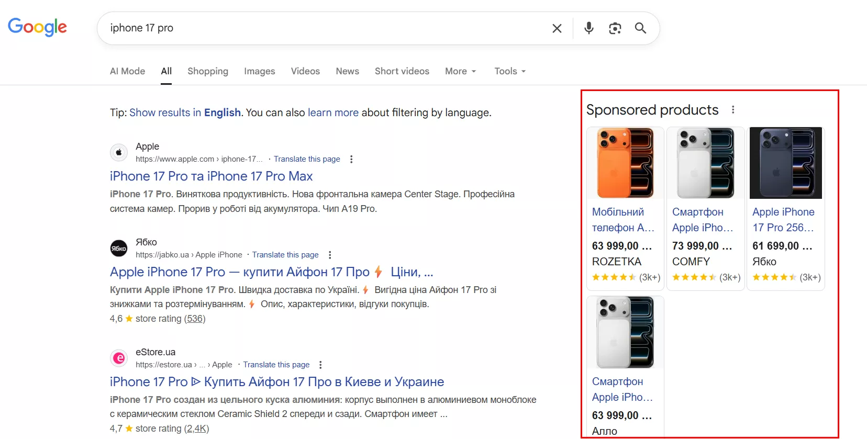Click silver iPhone COMFY product image

pyautogui.click(x=706, y=163)
